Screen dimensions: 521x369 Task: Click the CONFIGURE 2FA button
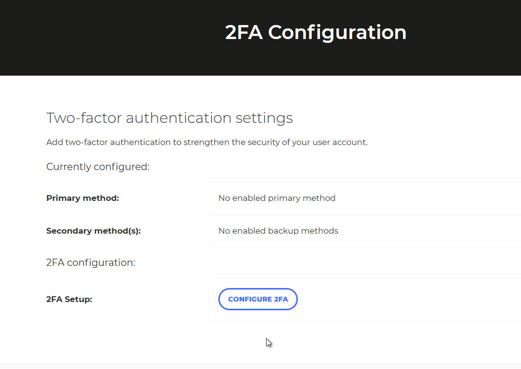(258, 299)
